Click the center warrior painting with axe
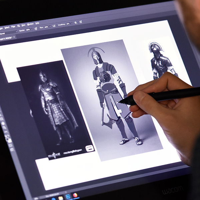The width and height of the screenshot is (200, 200). pos(112,100)
